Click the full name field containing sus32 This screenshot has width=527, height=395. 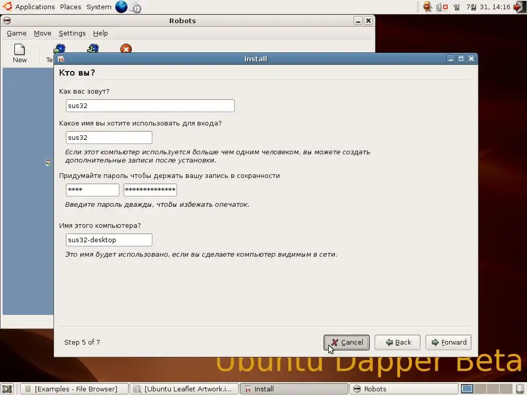click(x=150, y=106)
